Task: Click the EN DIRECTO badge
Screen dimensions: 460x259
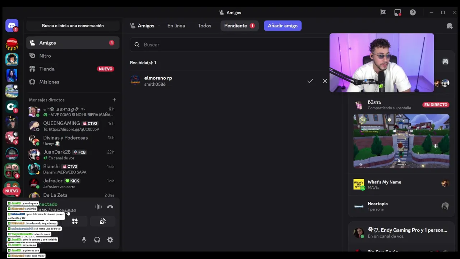Action: [436, 105]
